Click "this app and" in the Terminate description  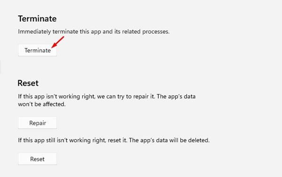(96, 31)
